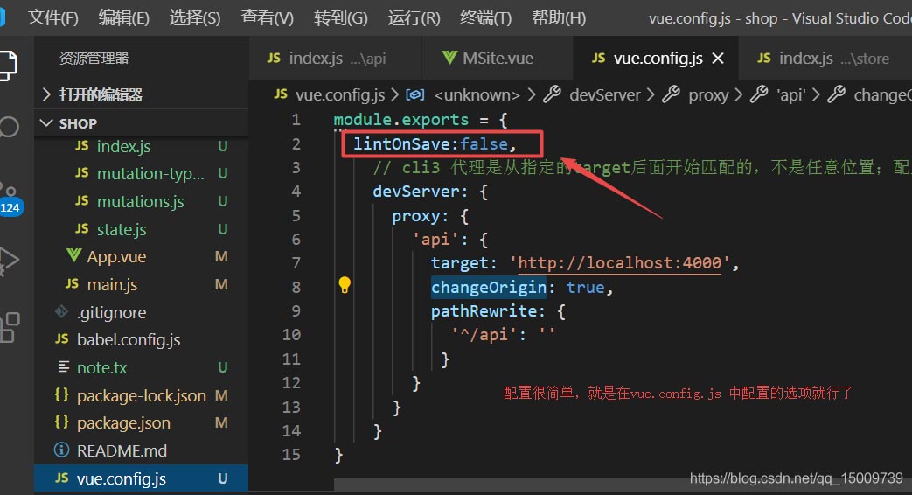Image resolution: width=912 pixels, height=495 pixels.
Task: Open mutation-typ... file in explorer
Action: tap(142, 173)
